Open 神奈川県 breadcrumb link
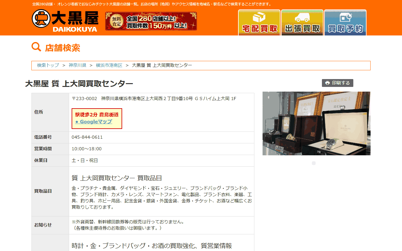Image resolution: width=402 pixels, height=251 pixels. pyautogui.click(x=78, y=65)
